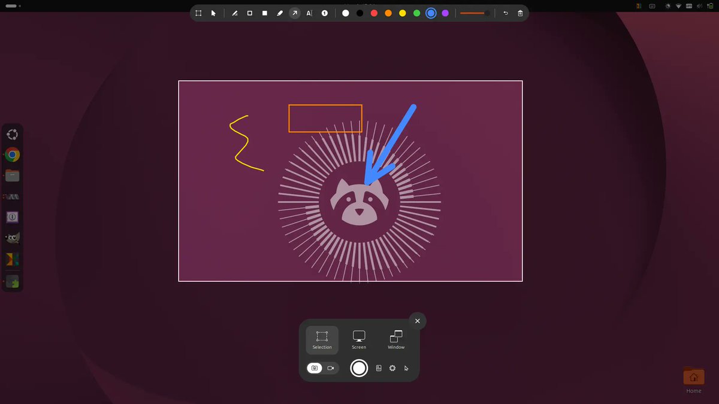Click the battery indicator in top bar
719x404 pixels.
[710, 6]
